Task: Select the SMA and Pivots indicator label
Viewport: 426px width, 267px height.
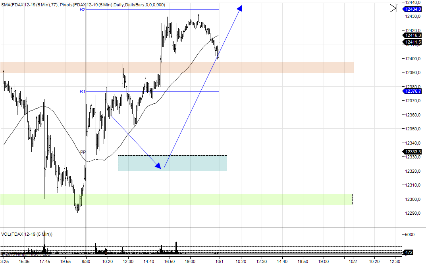Action: click(x=83, y=5)
